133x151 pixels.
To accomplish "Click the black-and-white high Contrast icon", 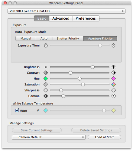I will click(x=114, y=73).
